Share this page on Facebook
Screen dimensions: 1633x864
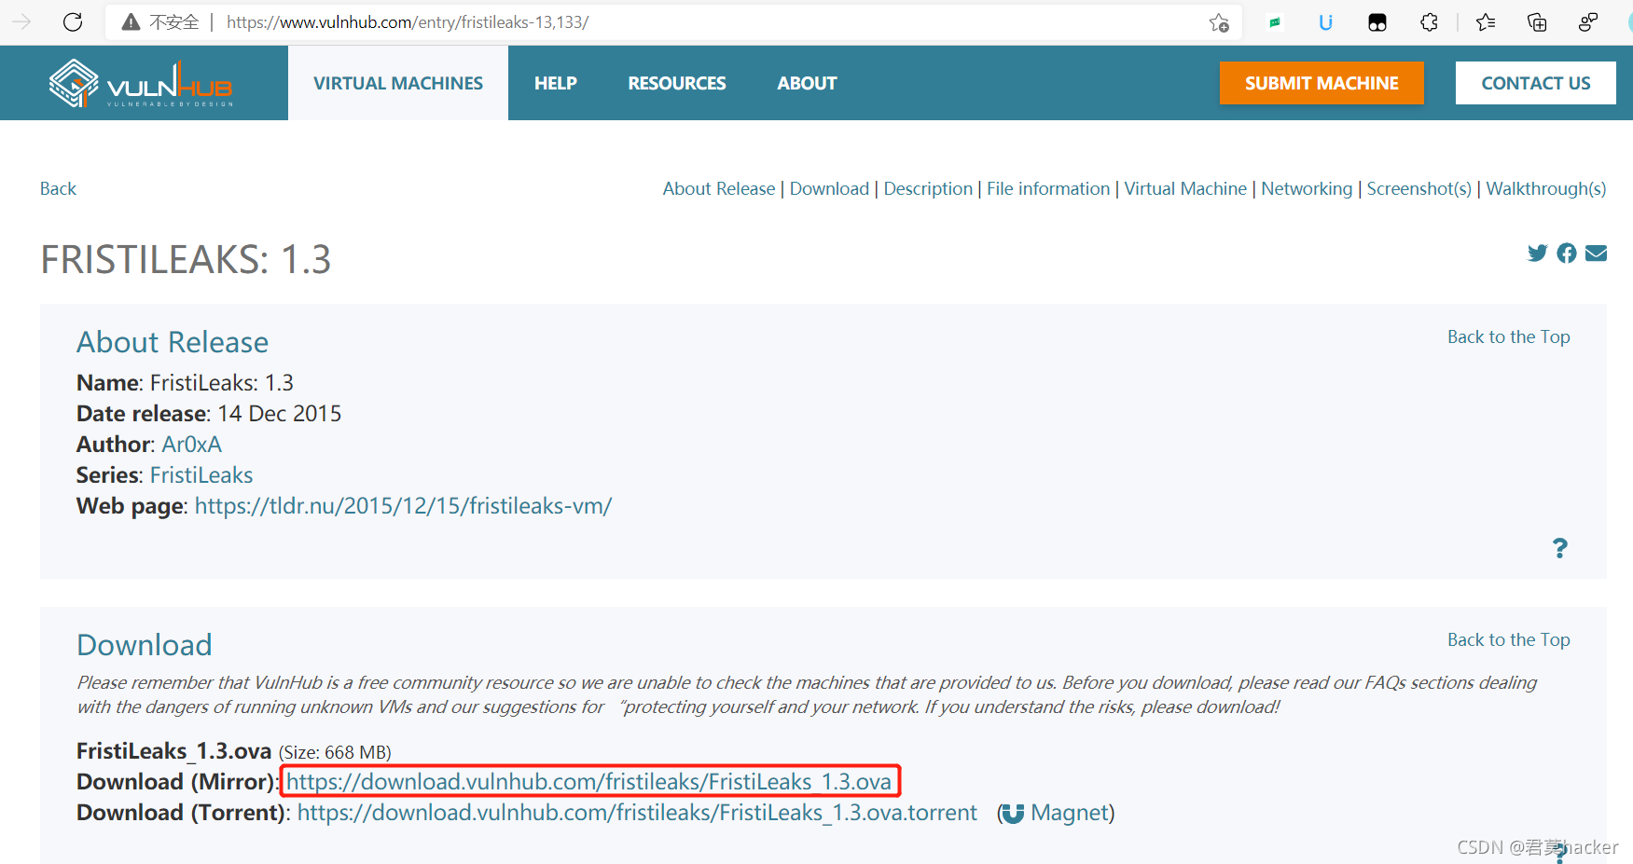pos(1567,253)
